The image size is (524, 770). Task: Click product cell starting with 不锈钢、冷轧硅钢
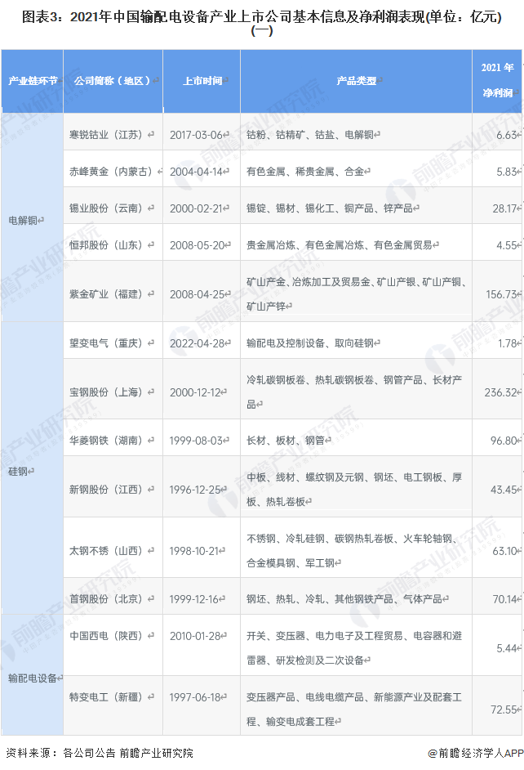click(x=357, y=548)
